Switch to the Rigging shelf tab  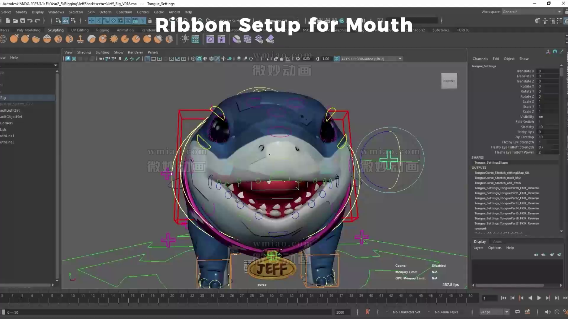pos(103,30)
